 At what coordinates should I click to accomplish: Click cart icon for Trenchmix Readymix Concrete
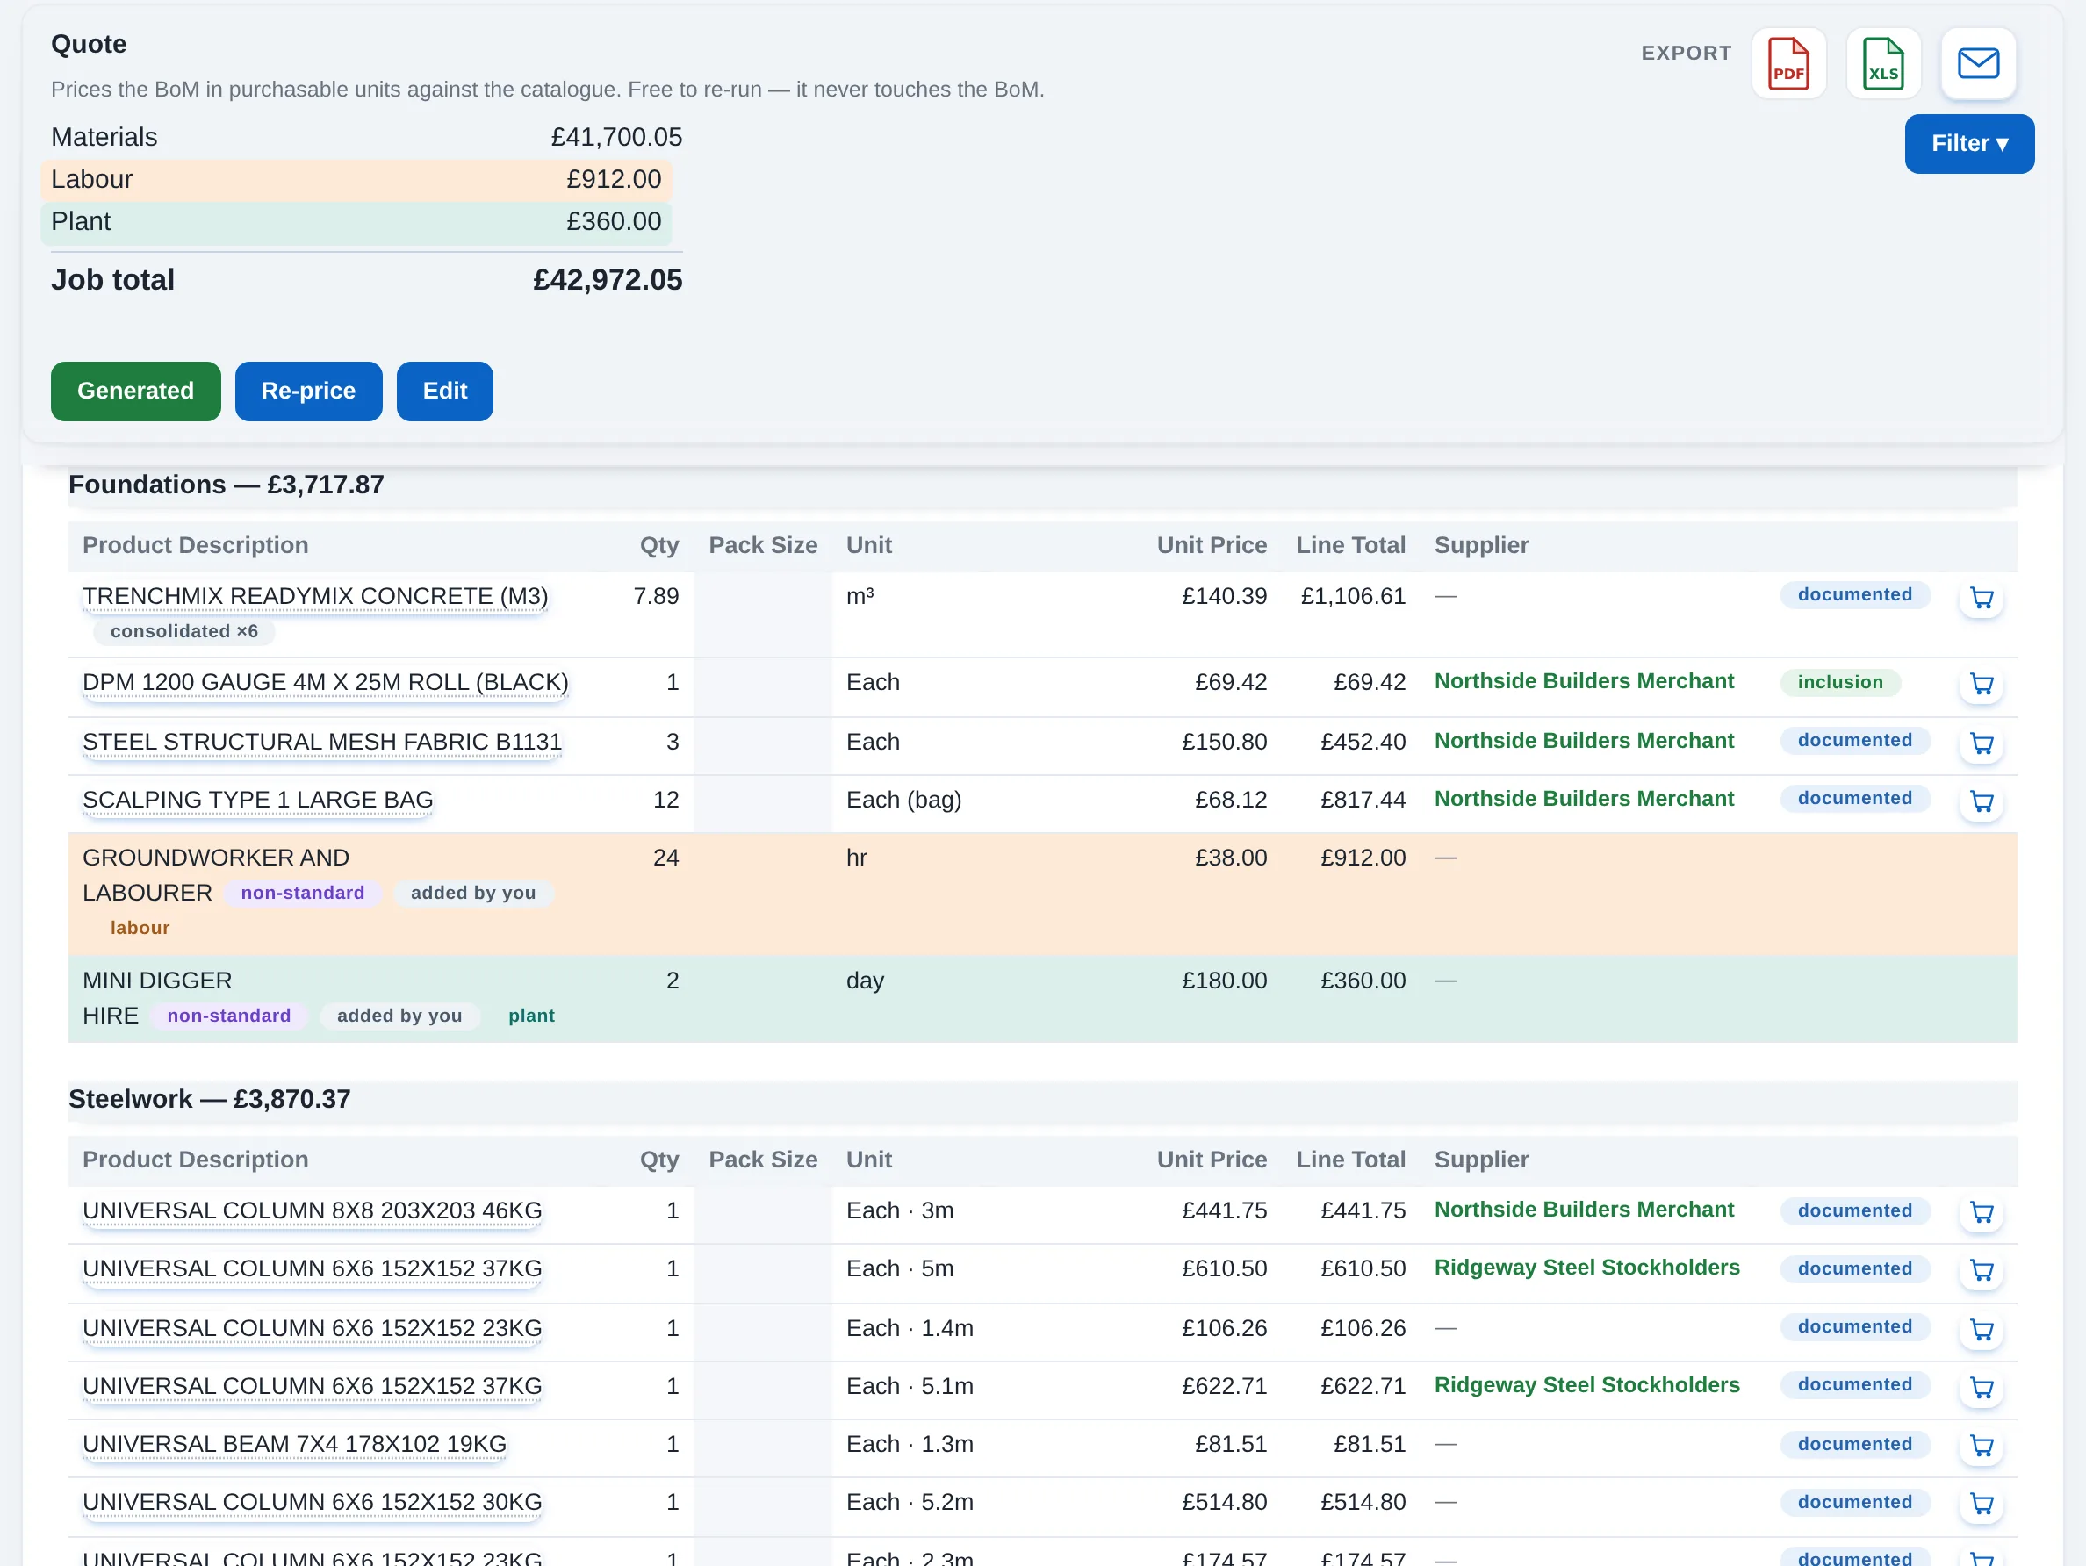(1982, 598)
